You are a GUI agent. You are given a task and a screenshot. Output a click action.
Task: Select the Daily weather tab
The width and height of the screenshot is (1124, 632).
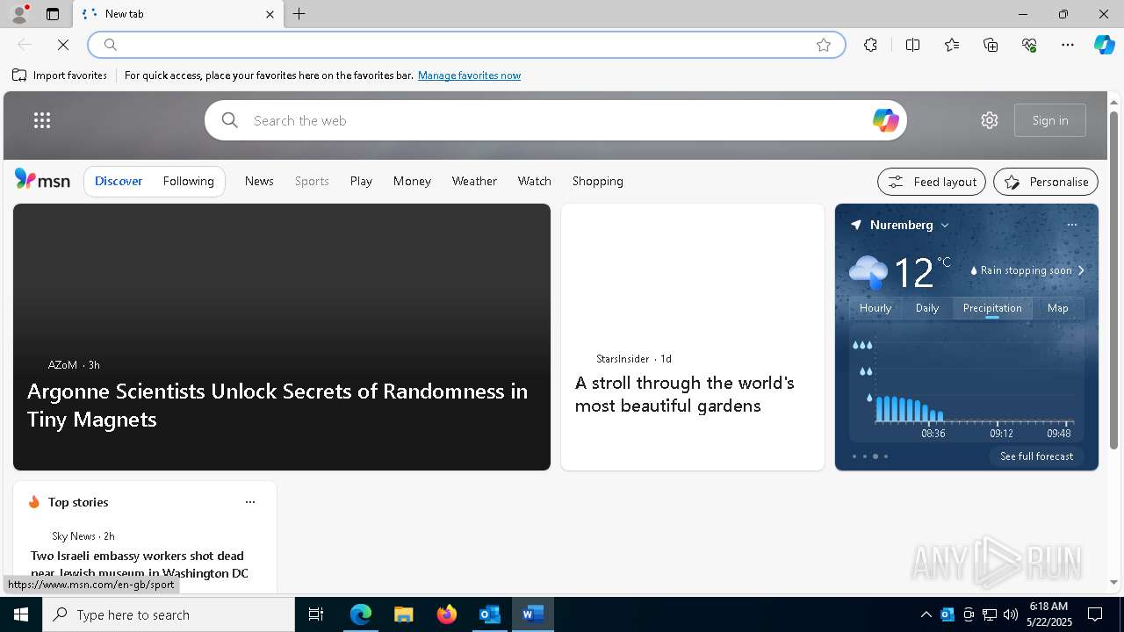click(927, 308)
